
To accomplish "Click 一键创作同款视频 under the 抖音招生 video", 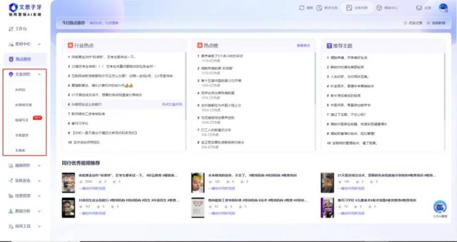I will click(92, 213).
